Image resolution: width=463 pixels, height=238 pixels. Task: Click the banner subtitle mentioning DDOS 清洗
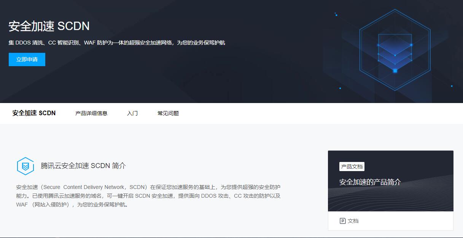click(x=117, y=43)
